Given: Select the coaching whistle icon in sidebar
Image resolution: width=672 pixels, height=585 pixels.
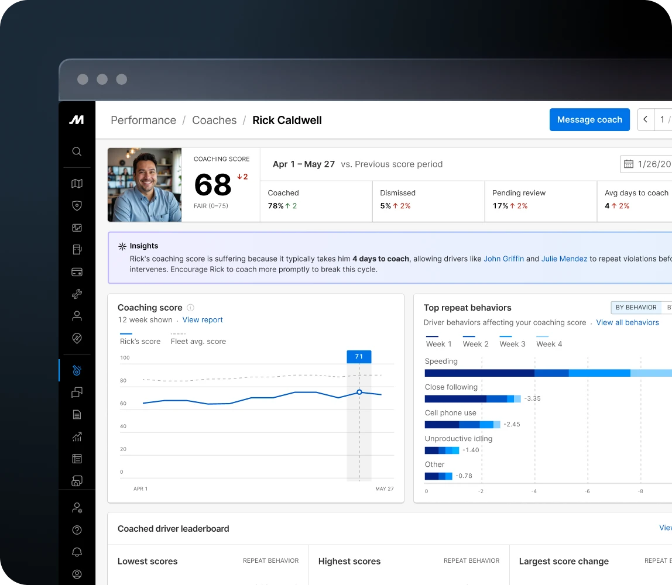Looking at the screenshot, I should pyautogui.click(x=77, y=370).
